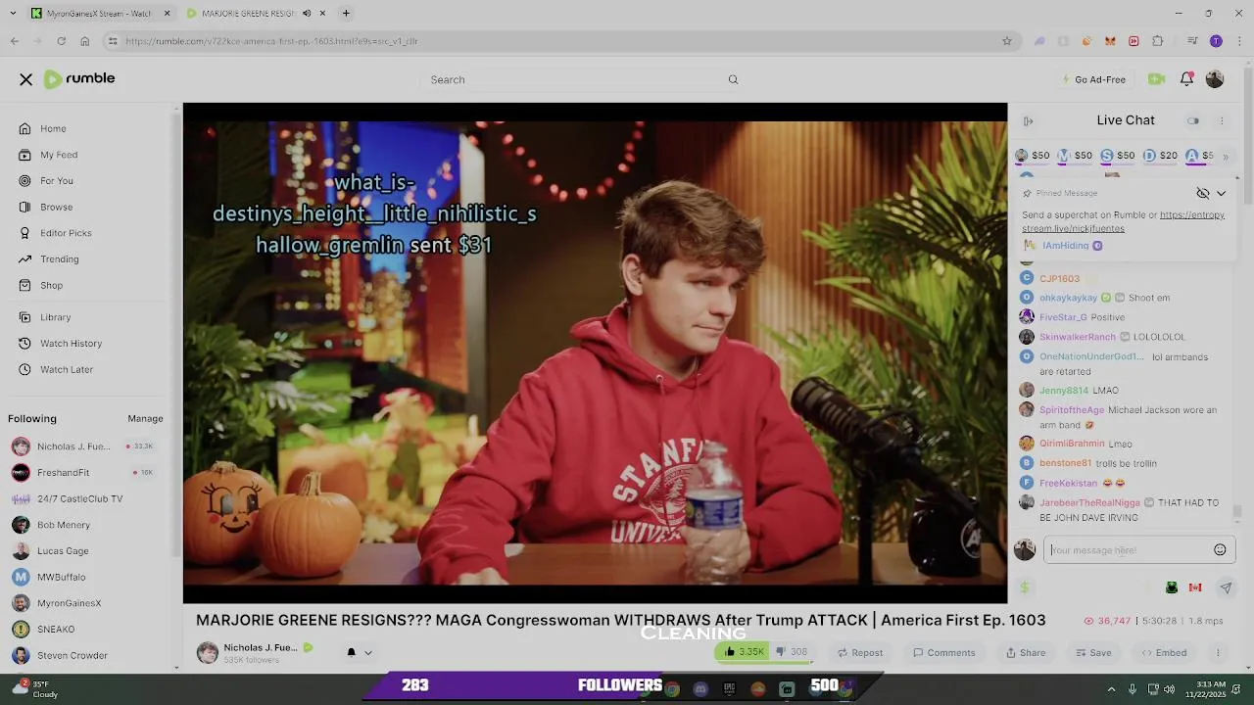Open Live Chat three-dot options menu

[1222, 121]
